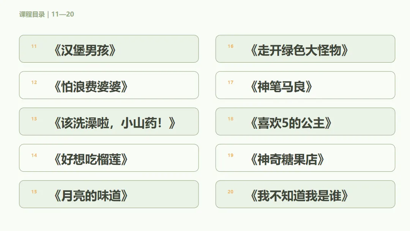Select 《我不知道我是谁》 course card

click(x=305, y=195)
